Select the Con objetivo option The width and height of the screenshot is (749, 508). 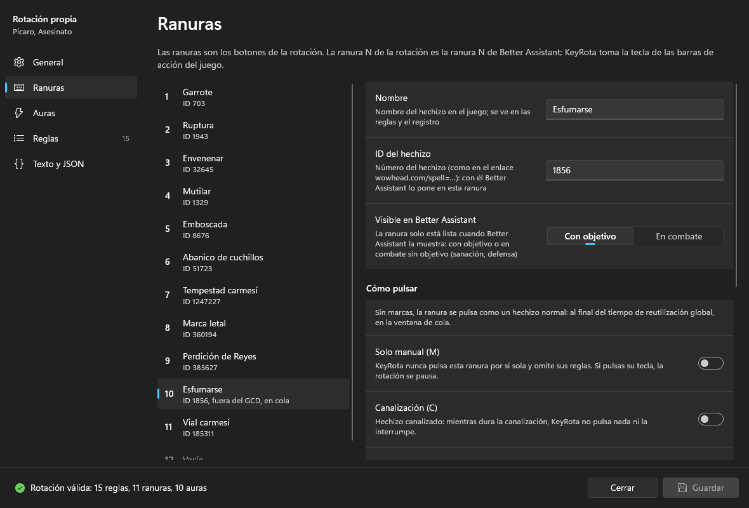[x=590, y=236]
